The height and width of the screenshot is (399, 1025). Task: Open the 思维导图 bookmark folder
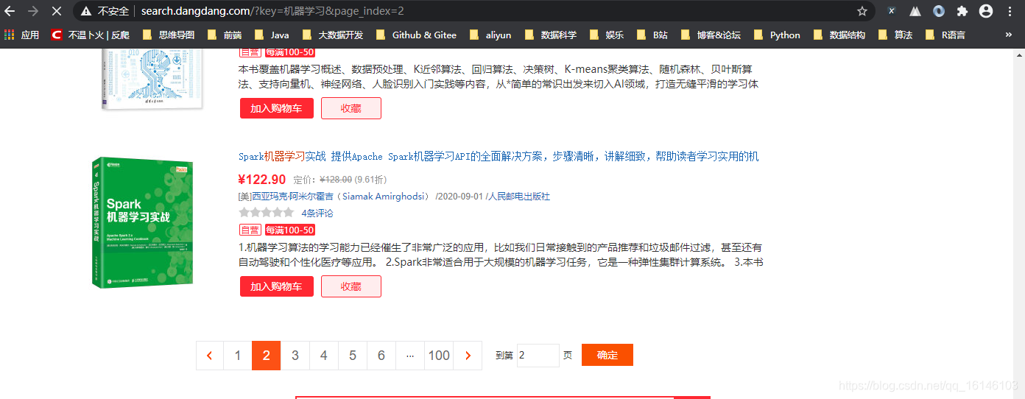[x=168, y=35]
